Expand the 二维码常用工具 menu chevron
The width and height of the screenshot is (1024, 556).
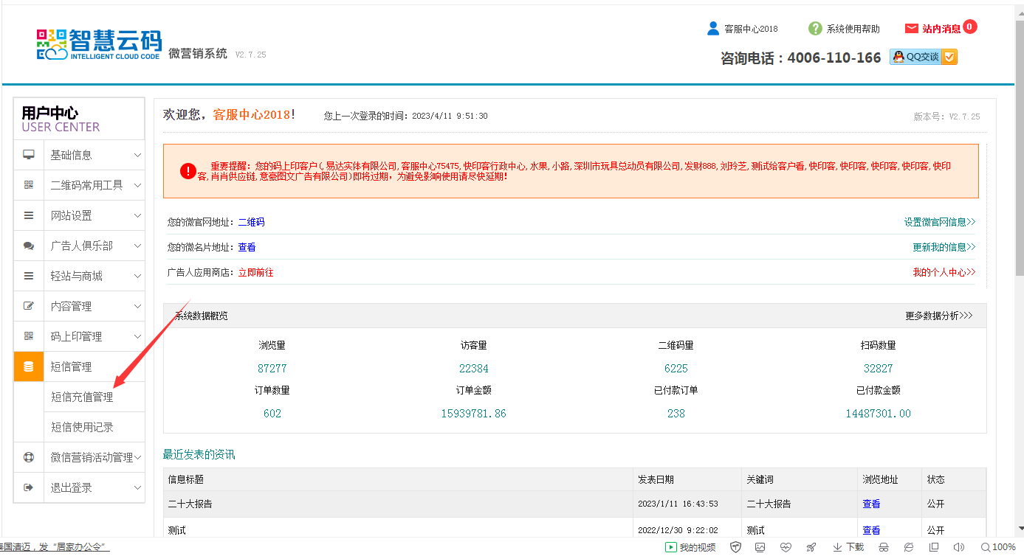[x=137, y=185]
